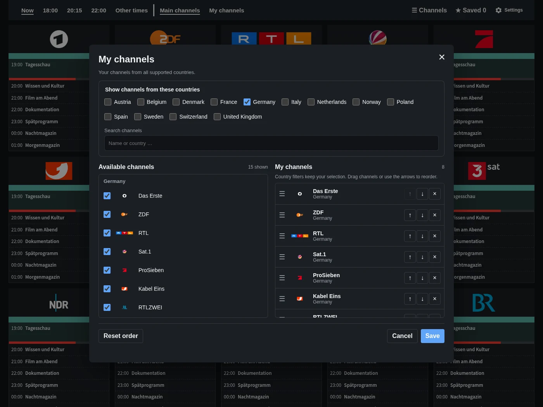Viewport: 543px width, 407px height.
Task: Close the My channels dialog
Action: [x=442, y=57]
